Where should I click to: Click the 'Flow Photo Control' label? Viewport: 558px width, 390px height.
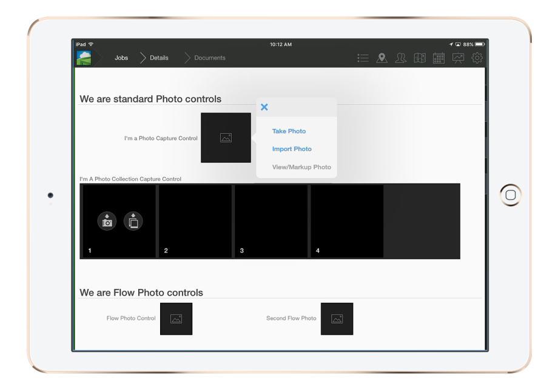click(x=131, y=319)
